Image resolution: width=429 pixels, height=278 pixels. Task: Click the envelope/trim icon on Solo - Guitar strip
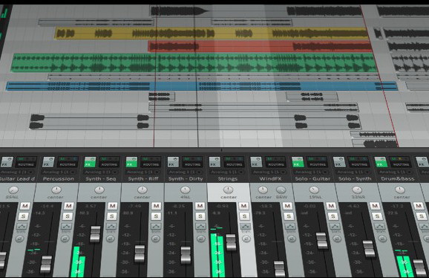(335, 227)
